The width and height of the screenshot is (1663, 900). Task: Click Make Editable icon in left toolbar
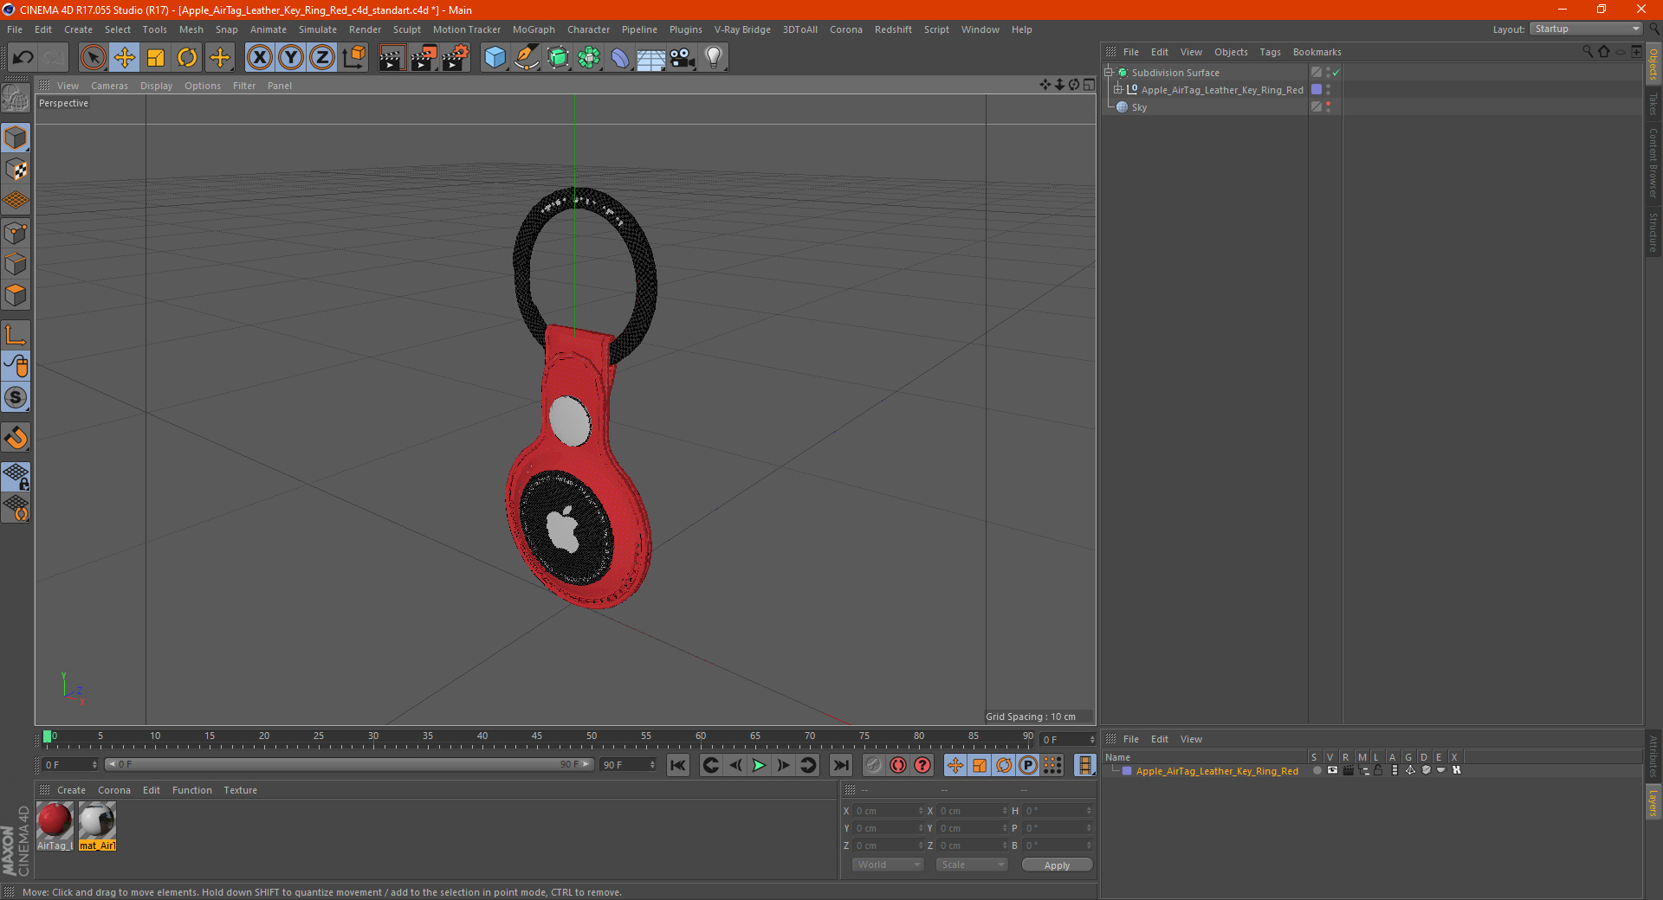16,98
